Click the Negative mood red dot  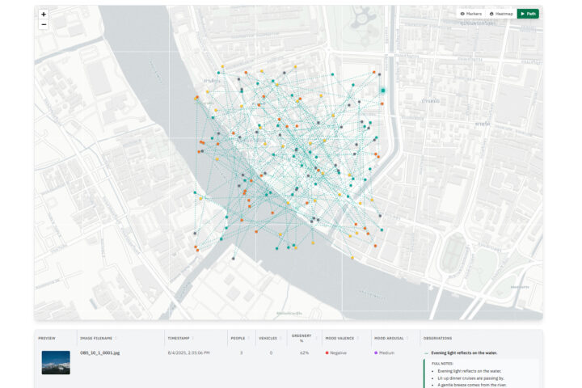(327, 353)
